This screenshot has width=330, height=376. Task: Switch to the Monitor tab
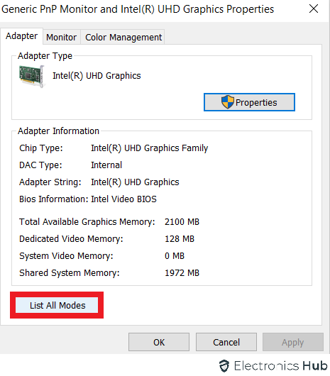coord(62,37)
